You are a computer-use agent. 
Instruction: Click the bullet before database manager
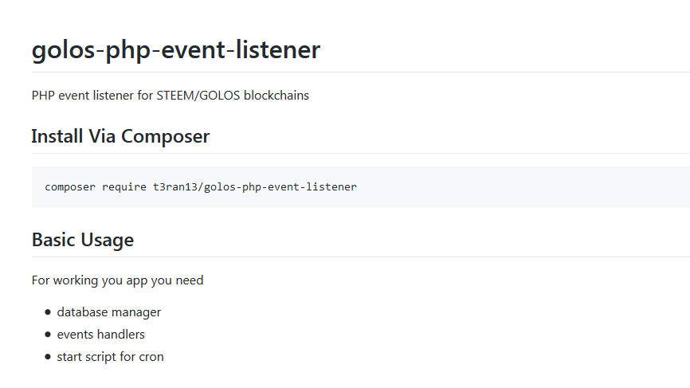(48, 312)
